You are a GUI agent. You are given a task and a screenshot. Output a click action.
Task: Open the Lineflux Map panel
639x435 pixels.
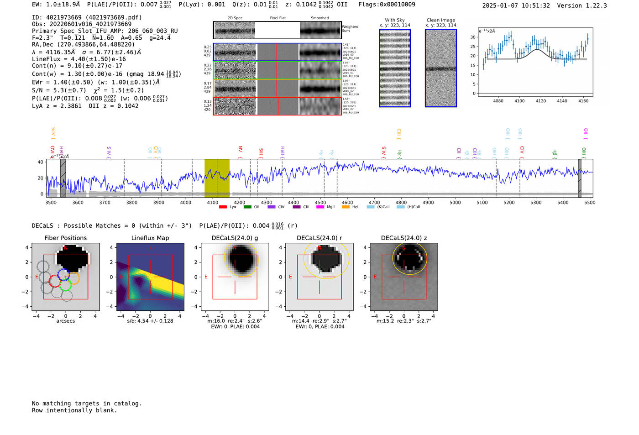(x=150, y=277)
